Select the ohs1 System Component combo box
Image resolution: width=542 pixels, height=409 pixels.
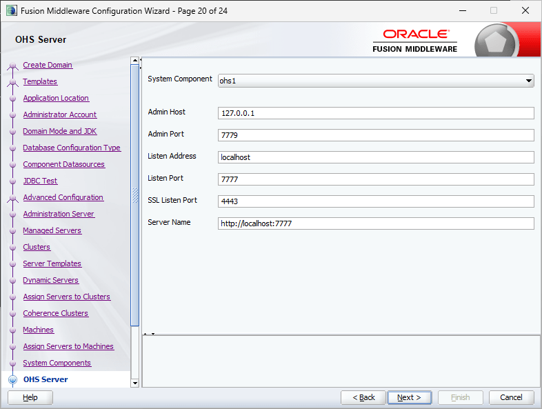[x=376, y=81]
